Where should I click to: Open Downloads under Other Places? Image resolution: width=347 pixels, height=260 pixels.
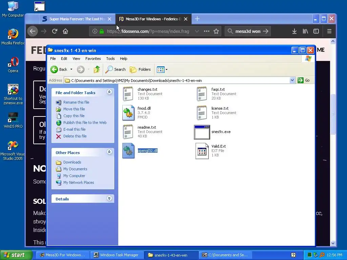tap(72, 162)
